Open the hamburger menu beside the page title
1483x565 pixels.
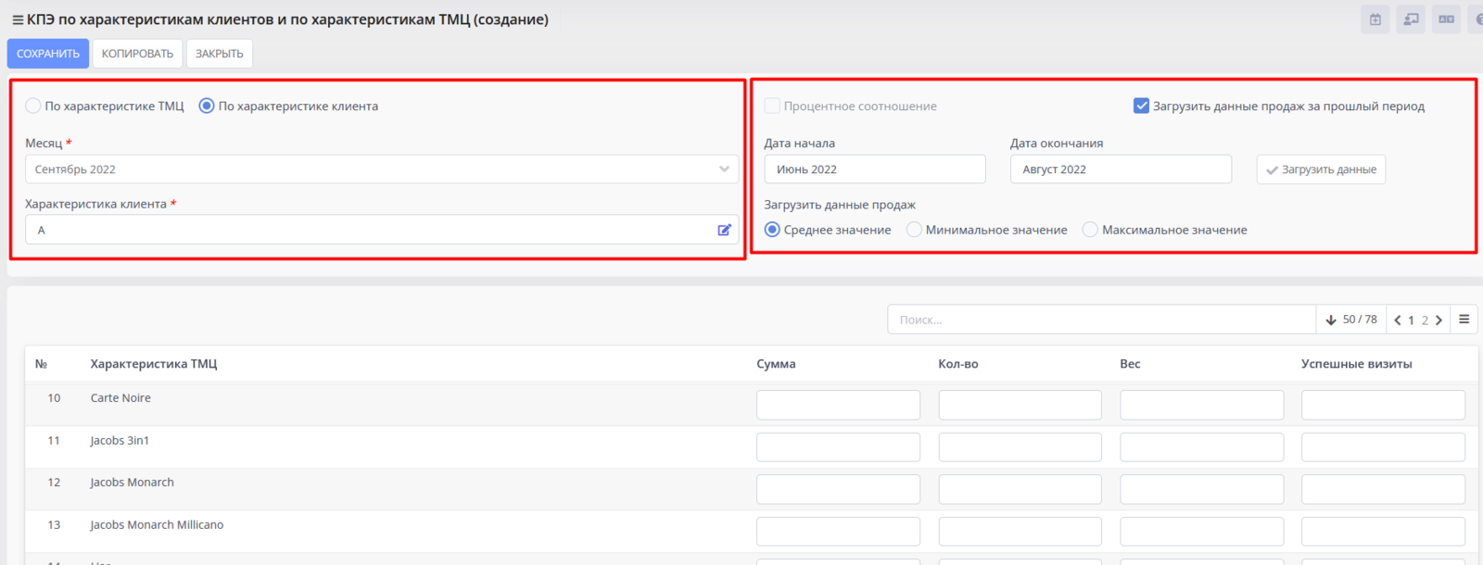(x=18, y=19)
